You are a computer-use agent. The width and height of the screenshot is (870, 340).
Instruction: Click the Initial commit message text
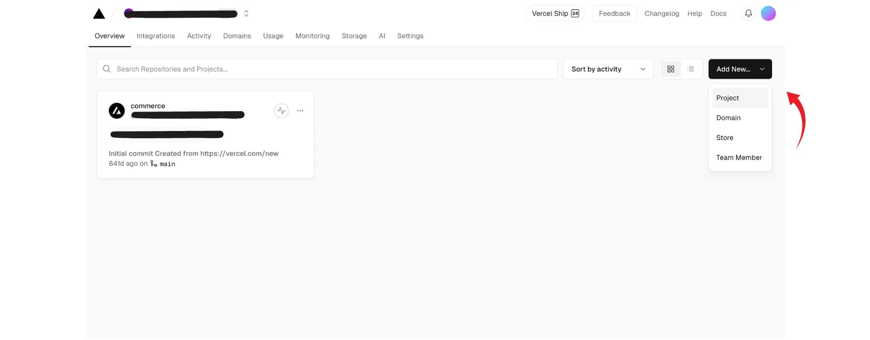(193, 154)
